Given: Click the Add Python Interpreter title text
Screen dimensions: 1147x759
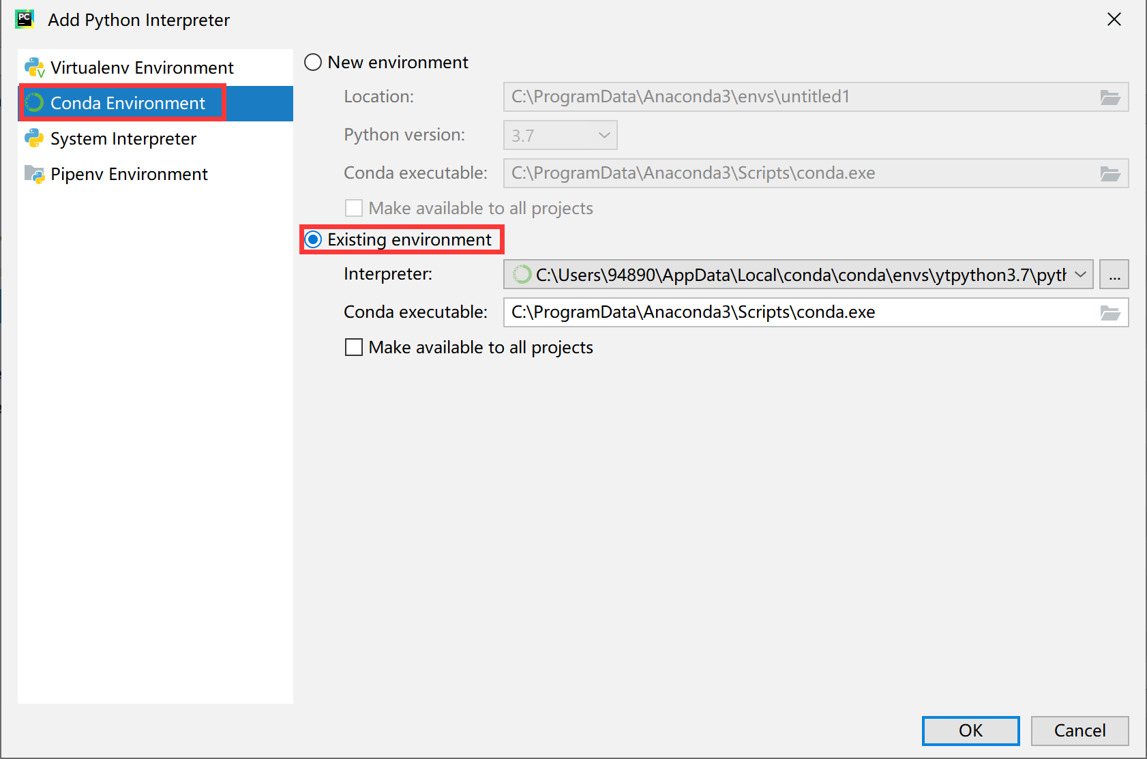Looking at the screenshot, I should click(x=139, y=20).
